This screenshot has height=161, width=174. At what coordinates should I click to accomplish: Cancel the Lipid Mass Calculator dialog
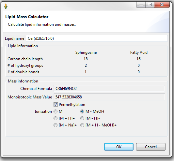(151, 147)
